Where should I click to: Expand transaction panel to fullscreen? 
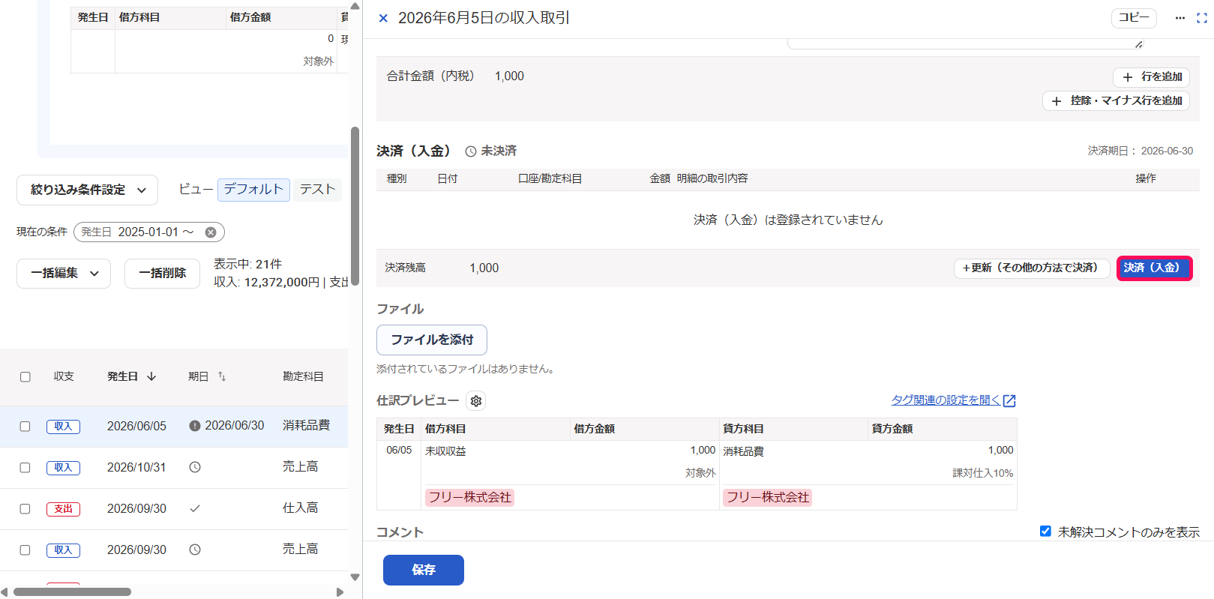(1202, 18)
